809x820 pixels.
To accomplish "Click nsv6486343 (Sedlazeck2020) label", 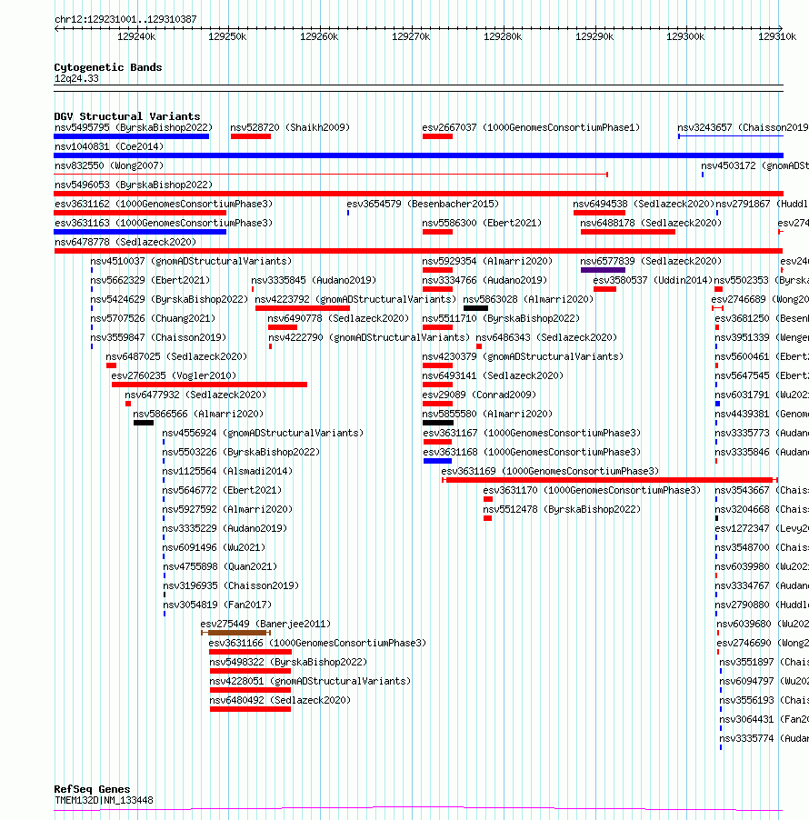I will (x=546, y=337).
